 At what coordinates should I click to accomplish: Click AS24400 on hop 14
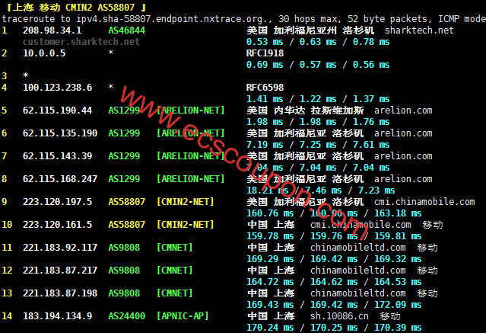pyautogui.click(x=126, y=316)
